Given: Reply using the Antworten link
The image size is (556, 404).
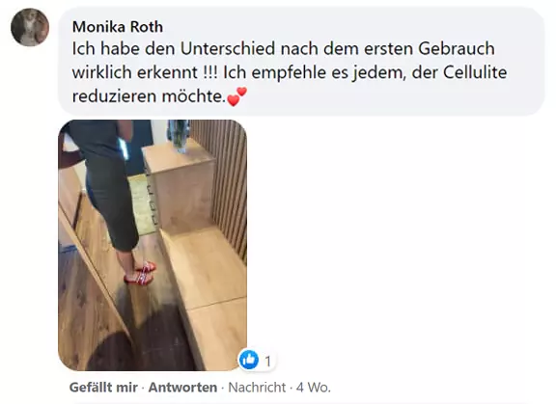Looking at the screenshot, I should (x=182, y=388).
